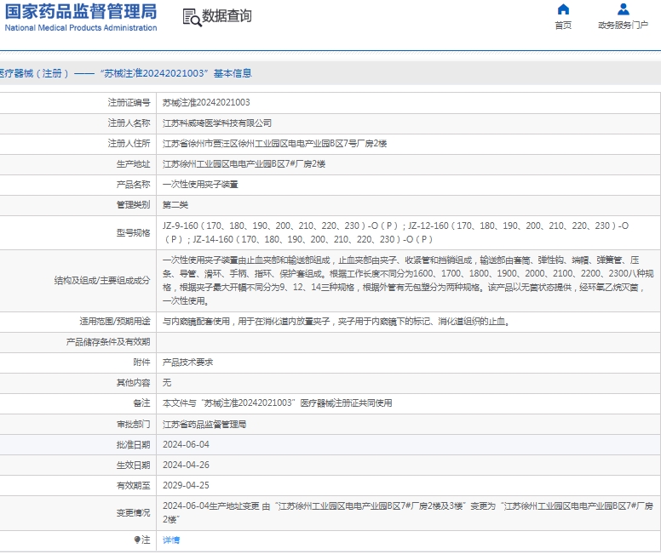Click the 生效日期 row label
The image size is (661, 554).
133,465
